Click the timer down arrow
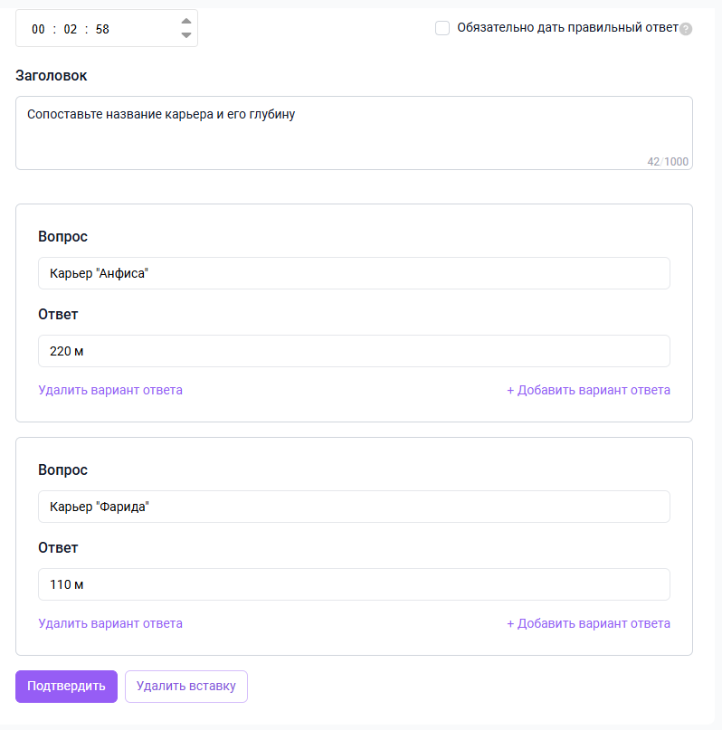Screen dimensions: 722x730 (x=186, y=35)
